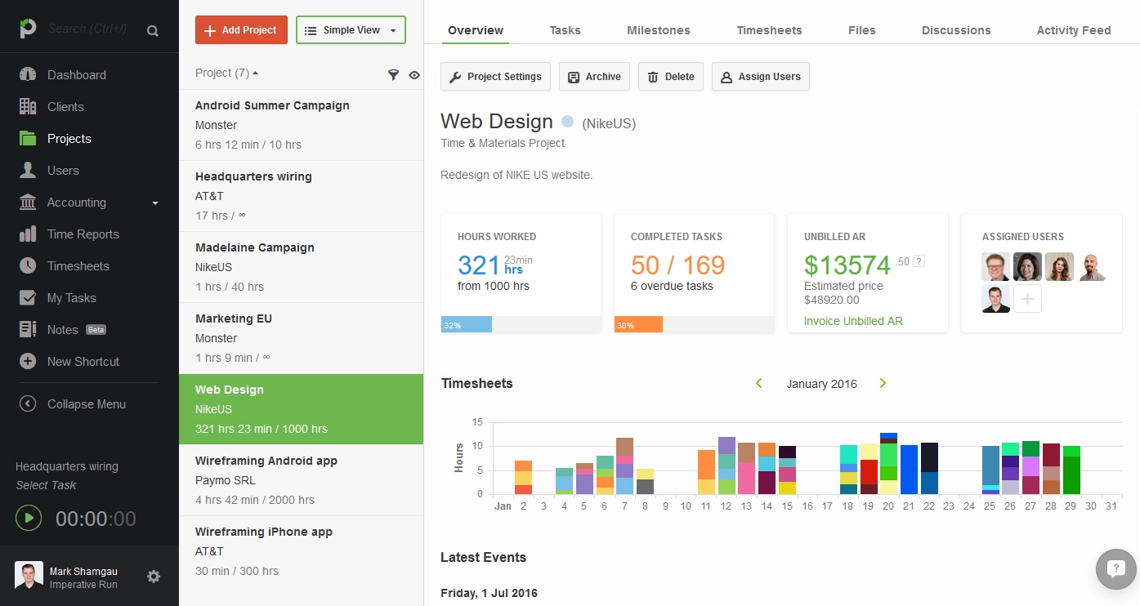The height and width of the screenshot is (606, 1140).
Task: Click the Clients building icon
Action: 28,107
